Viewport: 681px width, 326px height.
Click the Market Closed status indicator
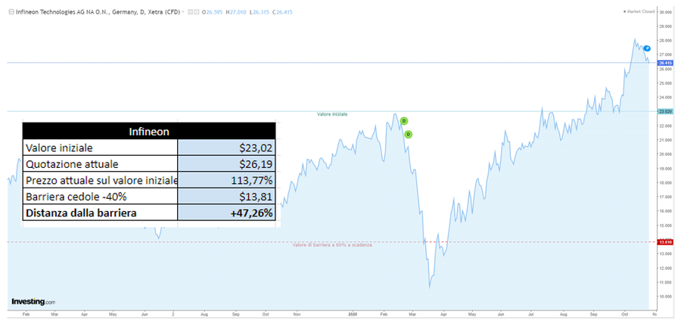(639, 11)
